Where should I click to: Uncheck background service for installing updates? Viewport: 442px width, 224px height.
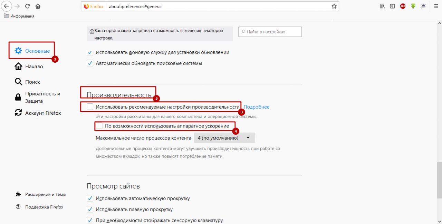tap(90, 52)
